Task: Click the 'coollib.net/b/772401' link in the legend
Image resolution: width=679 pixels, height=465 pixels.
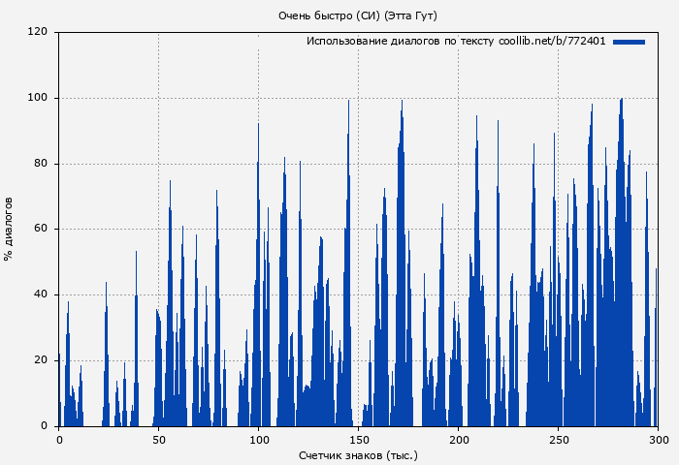Action: pos(552,42)
